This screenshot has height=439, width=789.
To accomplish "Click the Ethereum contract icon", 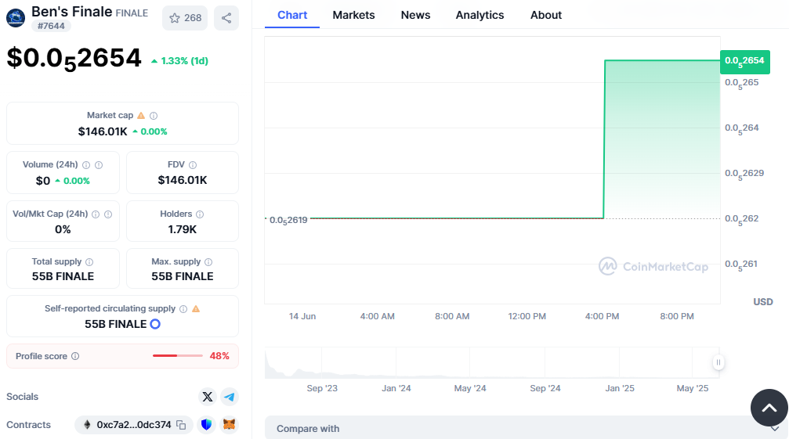I will click(x=87, y=425).
